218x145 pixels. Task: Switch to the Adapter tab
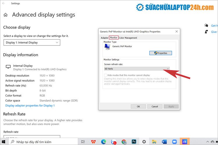[105, 38]
